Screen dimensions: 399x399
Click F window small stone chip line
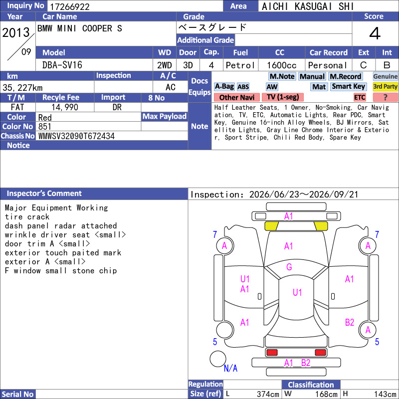pyautogui.click(x=60, y=271)
